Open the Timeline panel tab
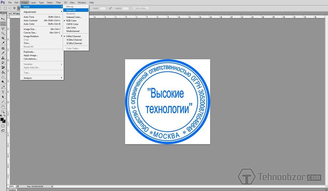The image size is (328, 191). 12,190
